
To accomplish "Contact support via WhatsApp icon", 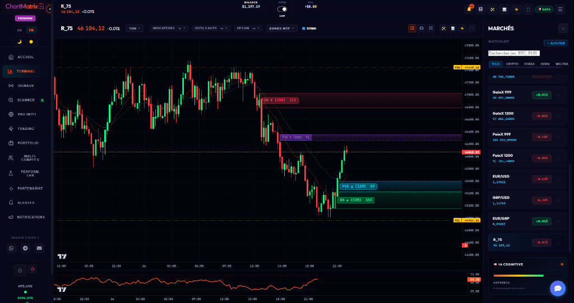I will click(x=11, y=248).
